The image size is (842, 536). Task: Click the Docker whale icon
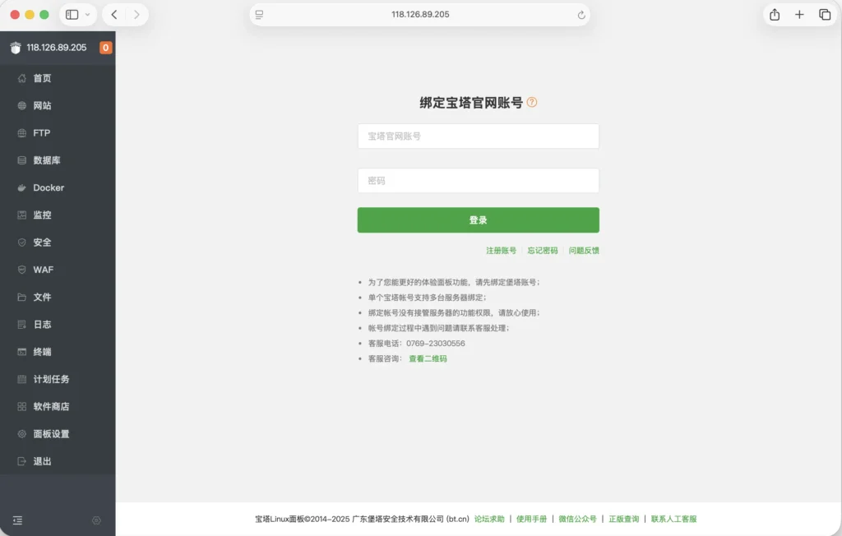point(22,188)
